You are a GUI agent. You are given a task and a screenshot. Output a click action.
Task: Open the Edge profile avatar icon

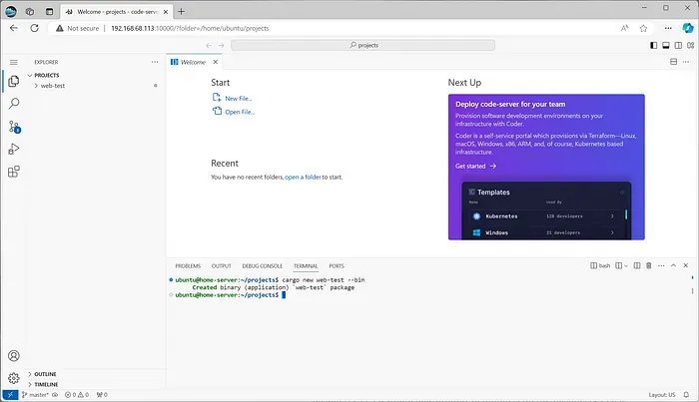pyautogui.click(x=11, y=12)
